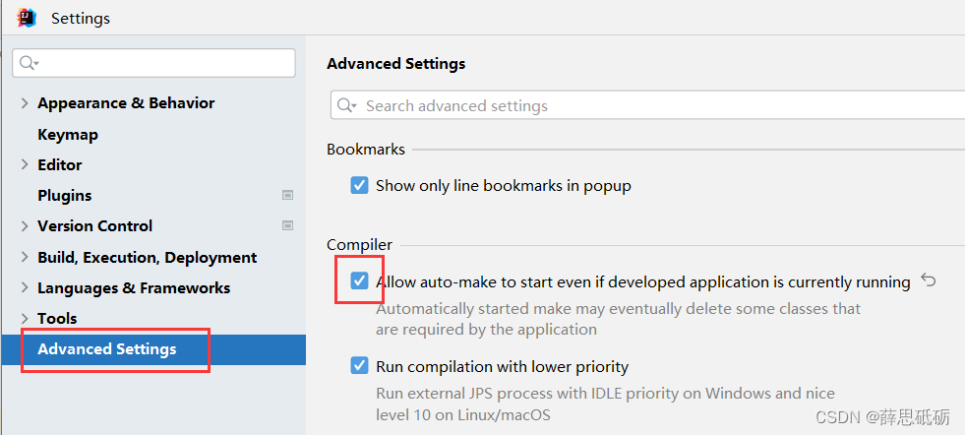Click the project-level icon beside Version Control

tap(287, 225)
